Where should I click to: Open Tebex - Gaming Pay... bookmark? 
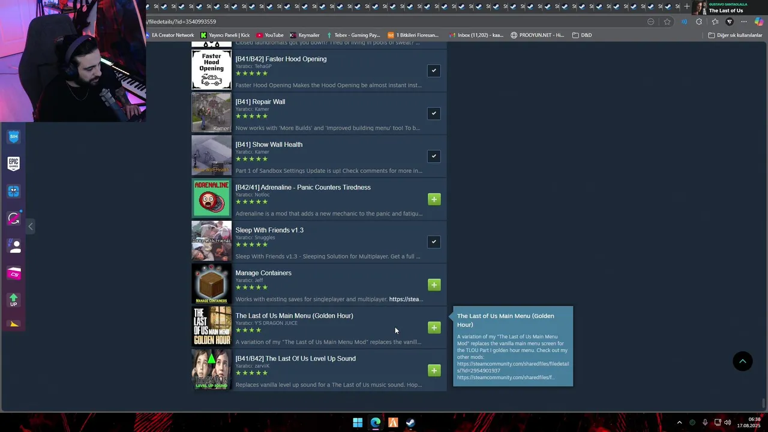click(353, 35)
